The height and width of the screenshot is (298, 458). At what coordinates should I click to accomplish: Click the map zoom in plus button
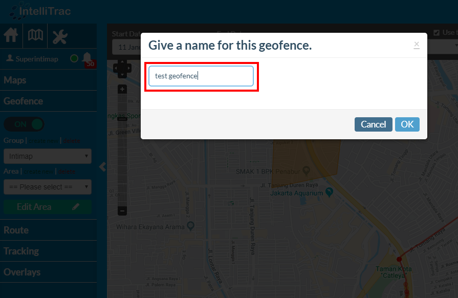point(122,89)
